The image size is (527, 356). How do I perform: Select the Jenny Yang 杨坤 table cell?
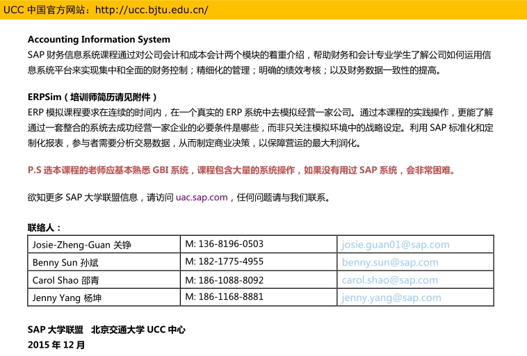[104, 298]
